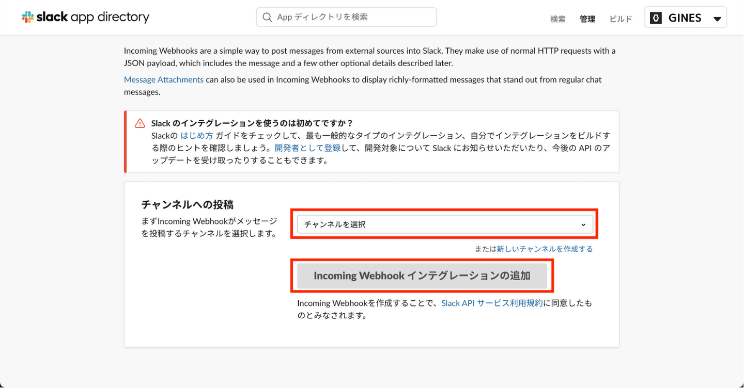Click the 開発者として登録 link

pos(307,148)
